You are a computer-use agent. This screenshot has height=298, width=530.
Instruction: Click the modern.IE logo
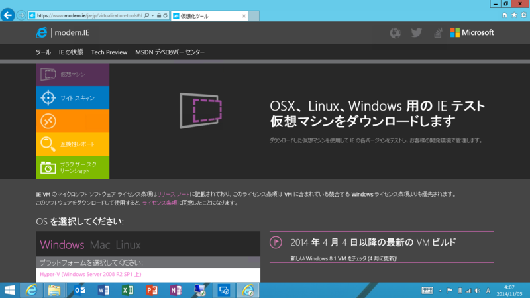(x=63, y=32)
